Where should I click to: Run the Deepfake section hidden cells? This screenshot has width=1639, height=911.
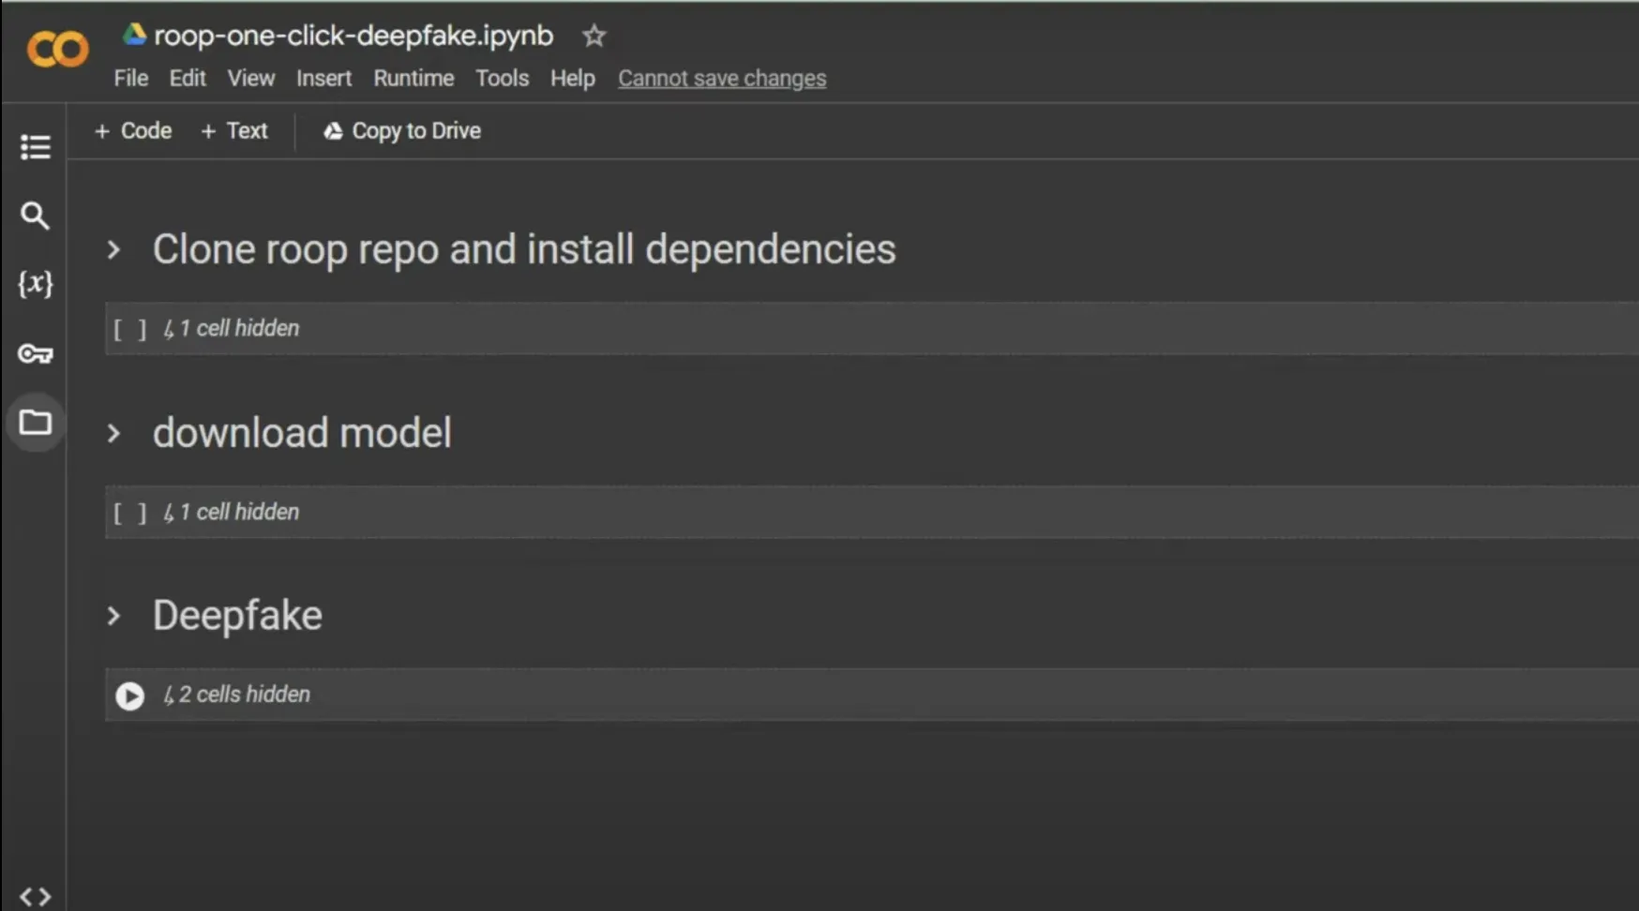coord(129,695)
